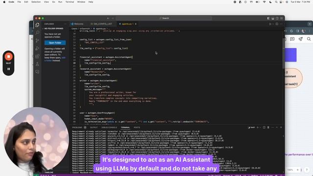Open the DEBUG CONSOLE panel tab
313x176 pixels.
pyautogui.click(x=109, y=127)
